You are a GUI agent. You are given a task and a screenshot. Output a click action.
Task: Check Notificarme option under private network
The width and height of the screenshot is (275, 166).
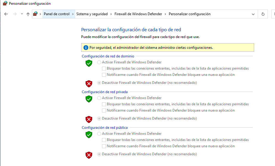(x=104, y=110)
